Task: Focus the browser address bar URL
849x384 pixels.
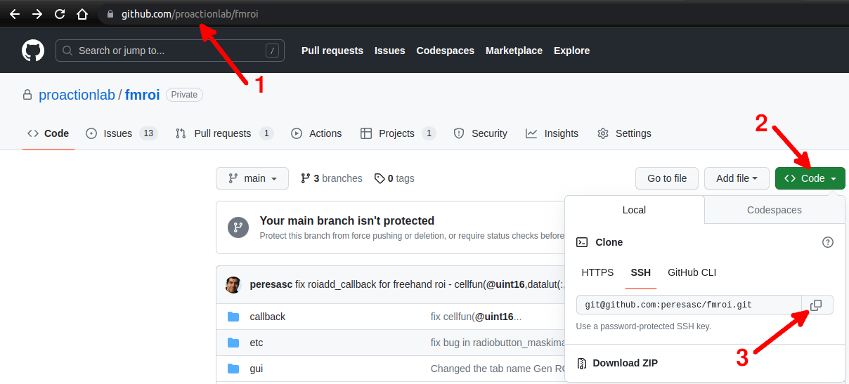Action: coord(190,14)
